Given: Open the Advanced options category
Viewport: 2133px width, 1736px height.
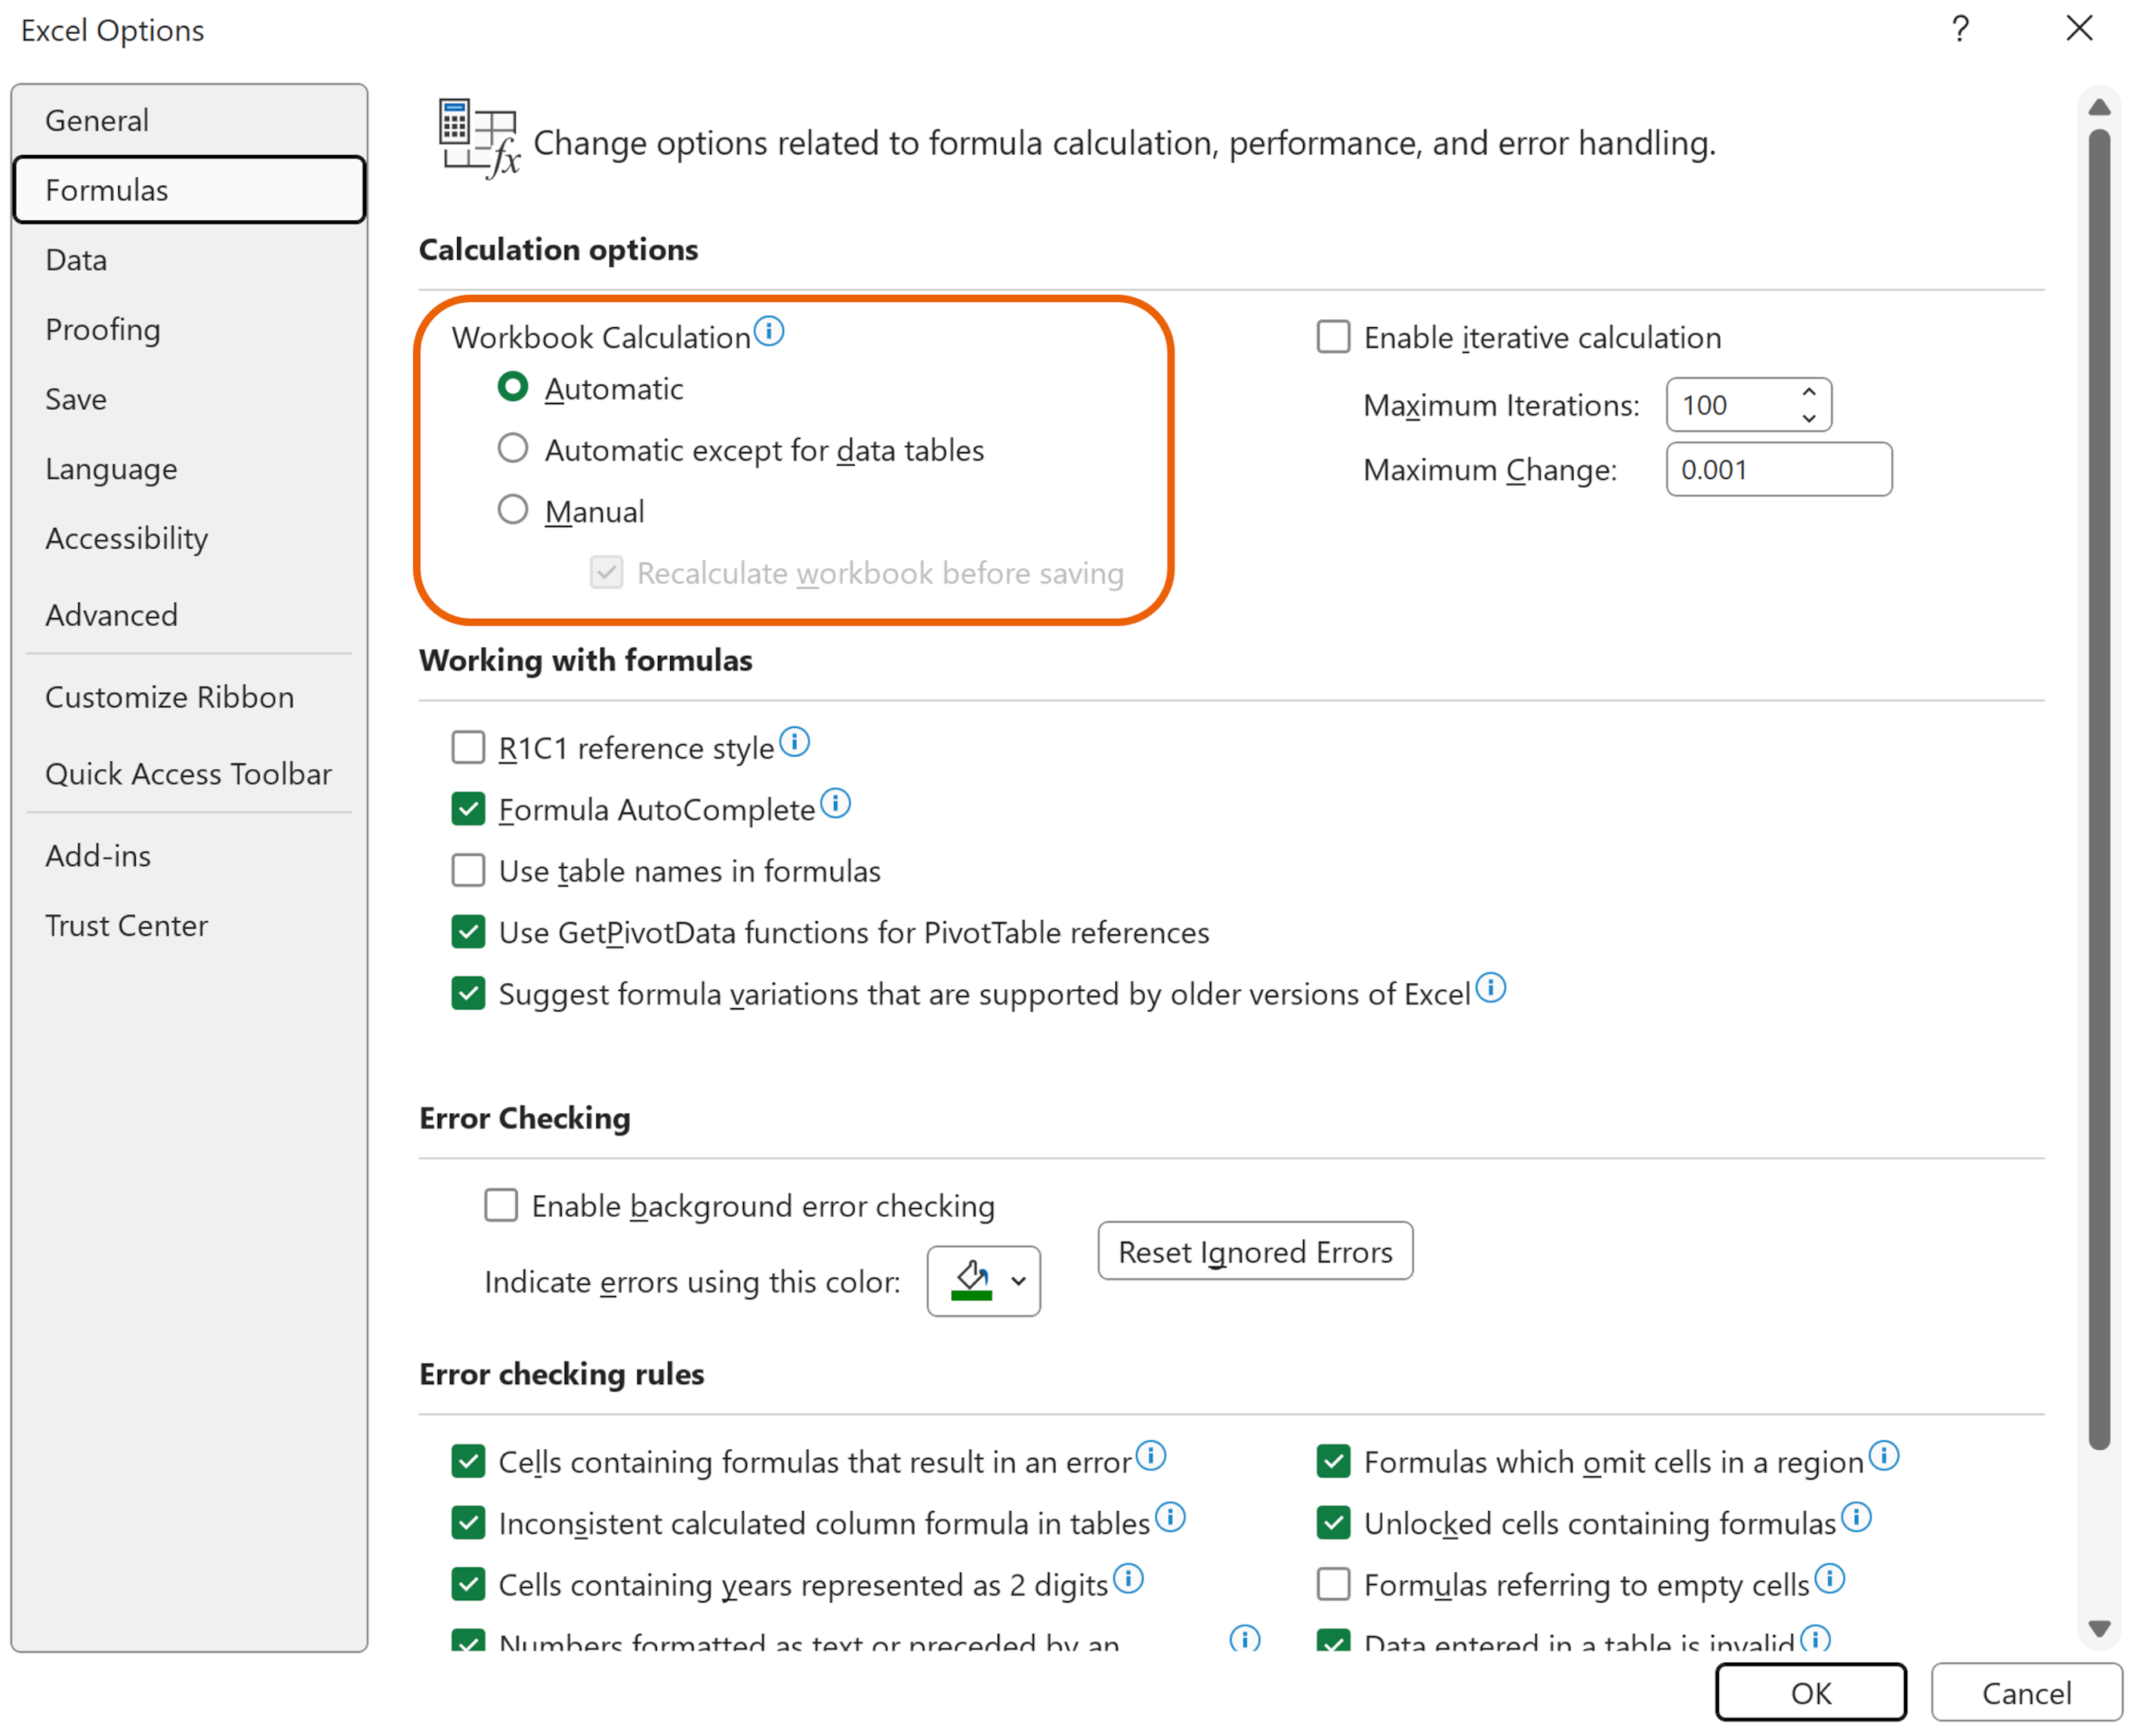Looking at the screenshot, I should click(112, 615).
